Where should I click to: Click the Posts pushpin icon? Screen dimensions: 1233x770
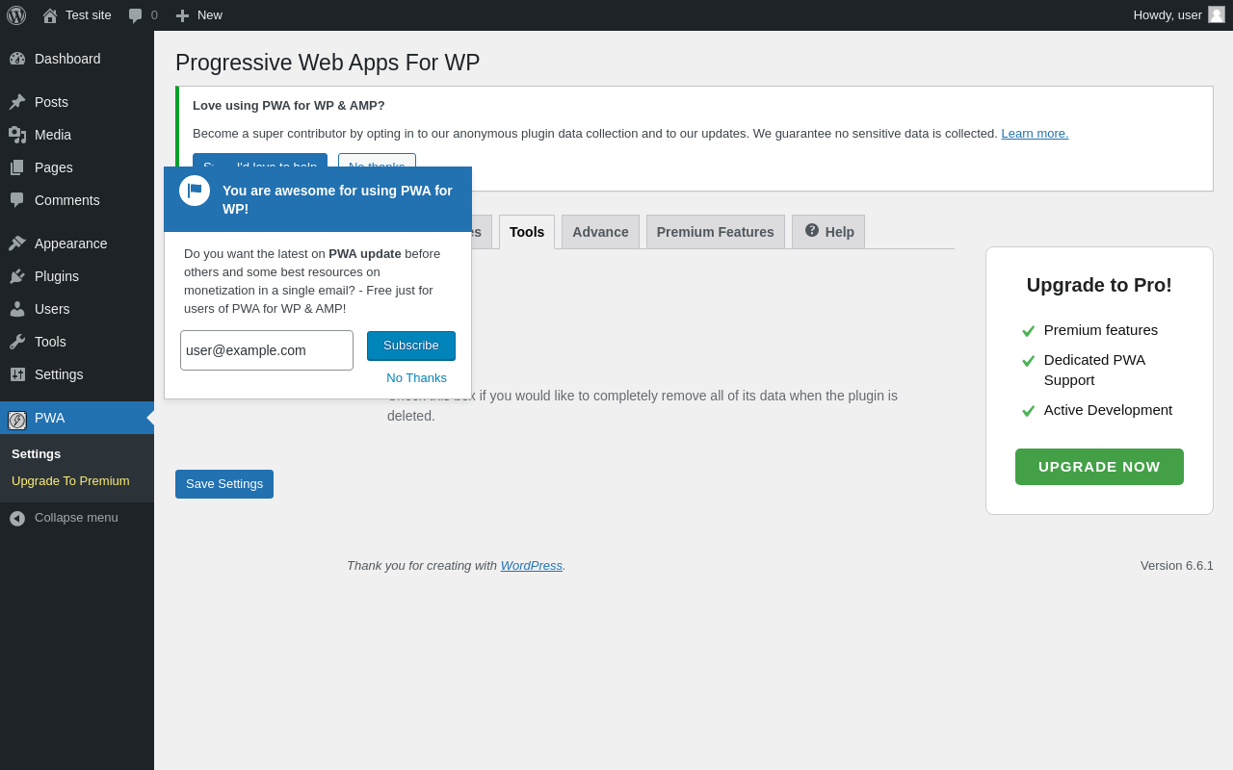(17, 102)
